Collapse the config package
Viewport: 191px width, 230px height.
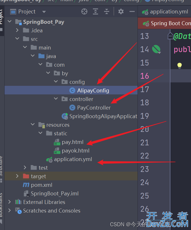coord(56,82)
